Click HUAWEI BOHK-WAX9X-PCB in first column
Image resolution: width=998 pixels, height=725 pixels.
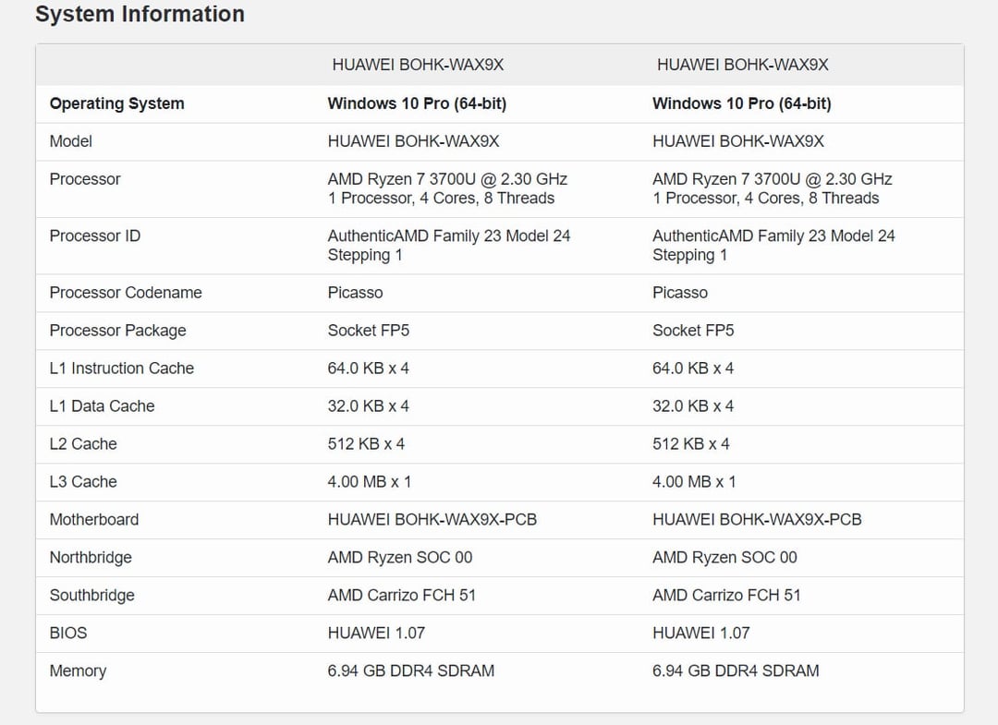(432, 520)
